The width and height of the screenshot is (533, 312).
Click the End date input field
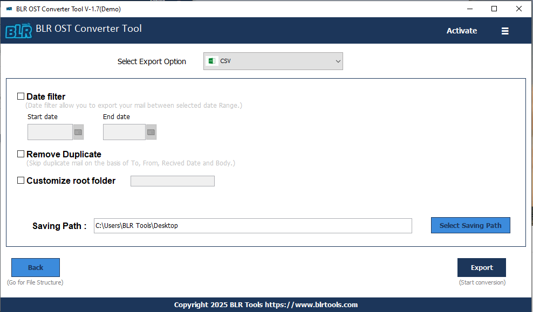pos(124,131)
